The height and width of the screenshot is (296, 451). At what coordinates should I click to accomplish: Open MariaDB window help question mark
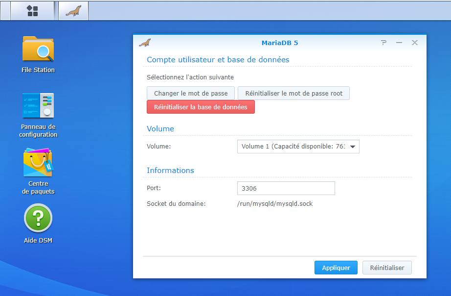click(383, 43)
